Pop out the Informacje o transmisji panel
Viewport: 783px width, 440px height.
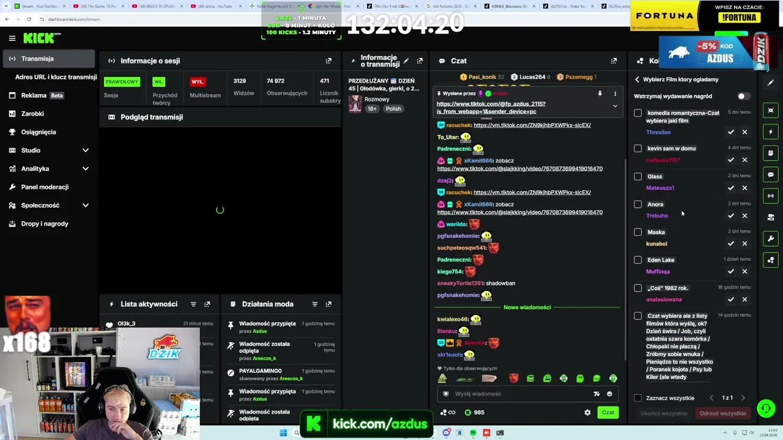tap(420, 61)
